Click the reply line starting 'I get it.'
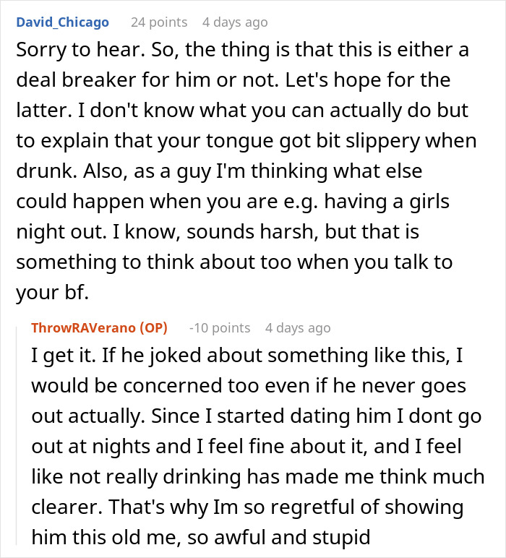This screenshot has width=506, height=558. [x=247, y=356]
